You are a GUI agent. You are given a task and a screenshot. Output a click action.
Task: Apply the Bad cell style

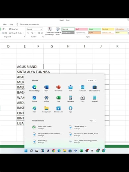point(81,29)
